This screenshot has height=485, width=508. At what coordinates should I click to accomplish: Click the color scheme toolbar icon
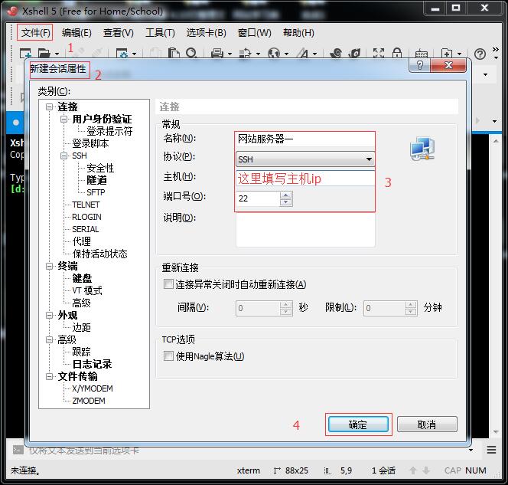point(246,53)
